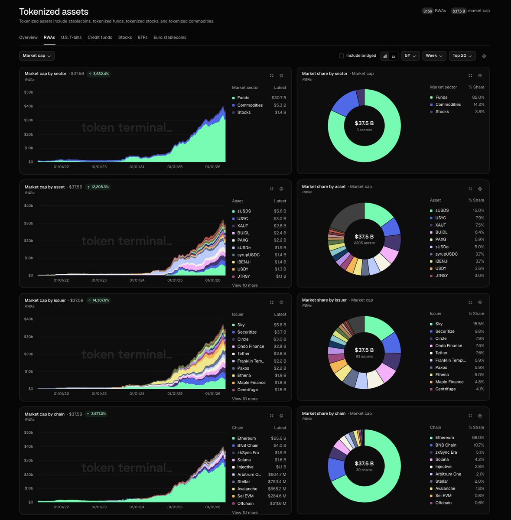Screen dimensions: 511x520
Task: Enable the Include bridged checkbox
Action: click(x=341, y=56)
